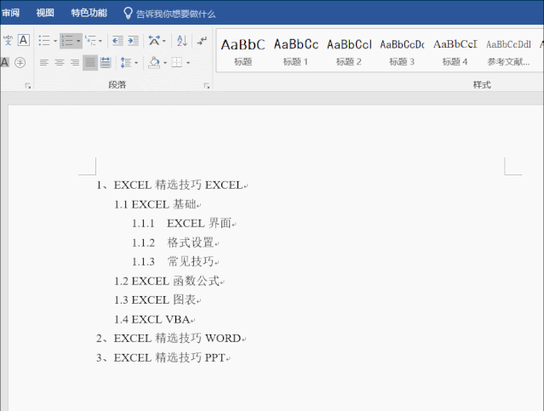Open the Asian layout dropdown arrow
This screenshot has width=544, height=411.
pyautogui.click(x=164, y=41)
